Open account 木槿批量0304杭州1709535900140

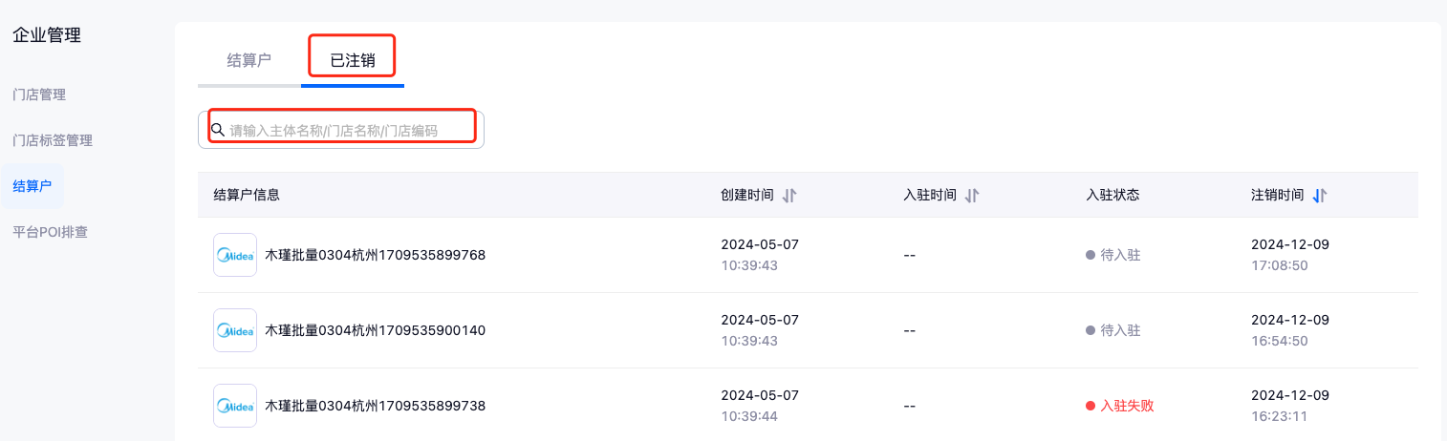[375, 330]
